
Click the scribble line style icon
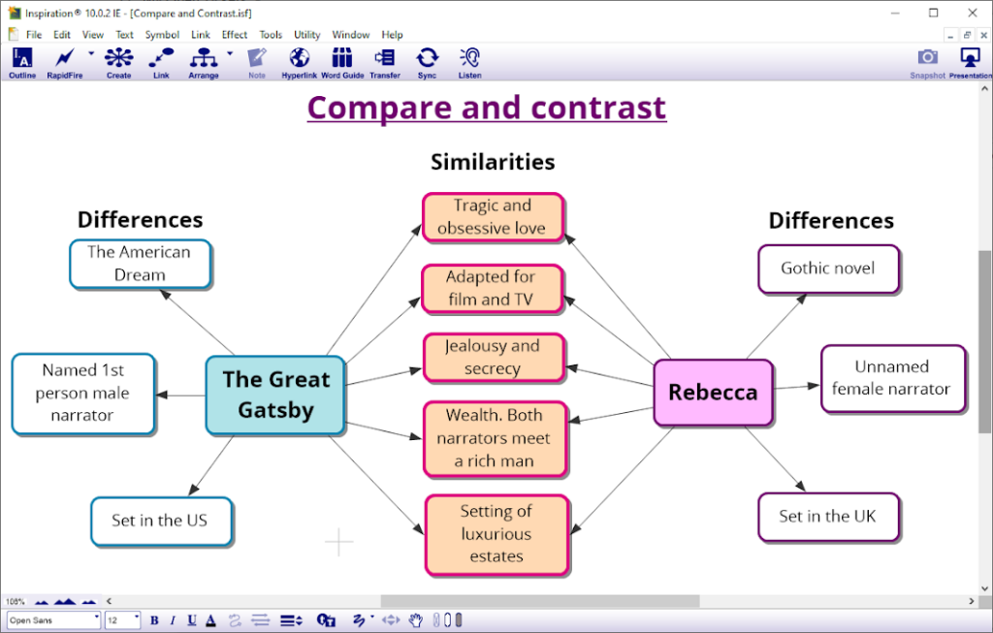click(359, 620)
